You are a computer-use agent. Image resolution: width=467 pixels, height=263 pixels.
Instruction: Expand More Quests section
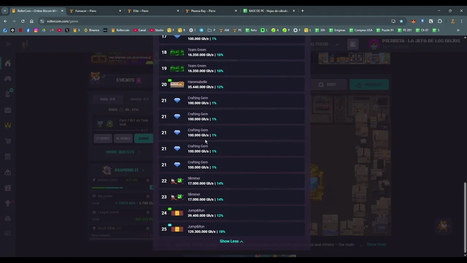(x=123, y=152)
